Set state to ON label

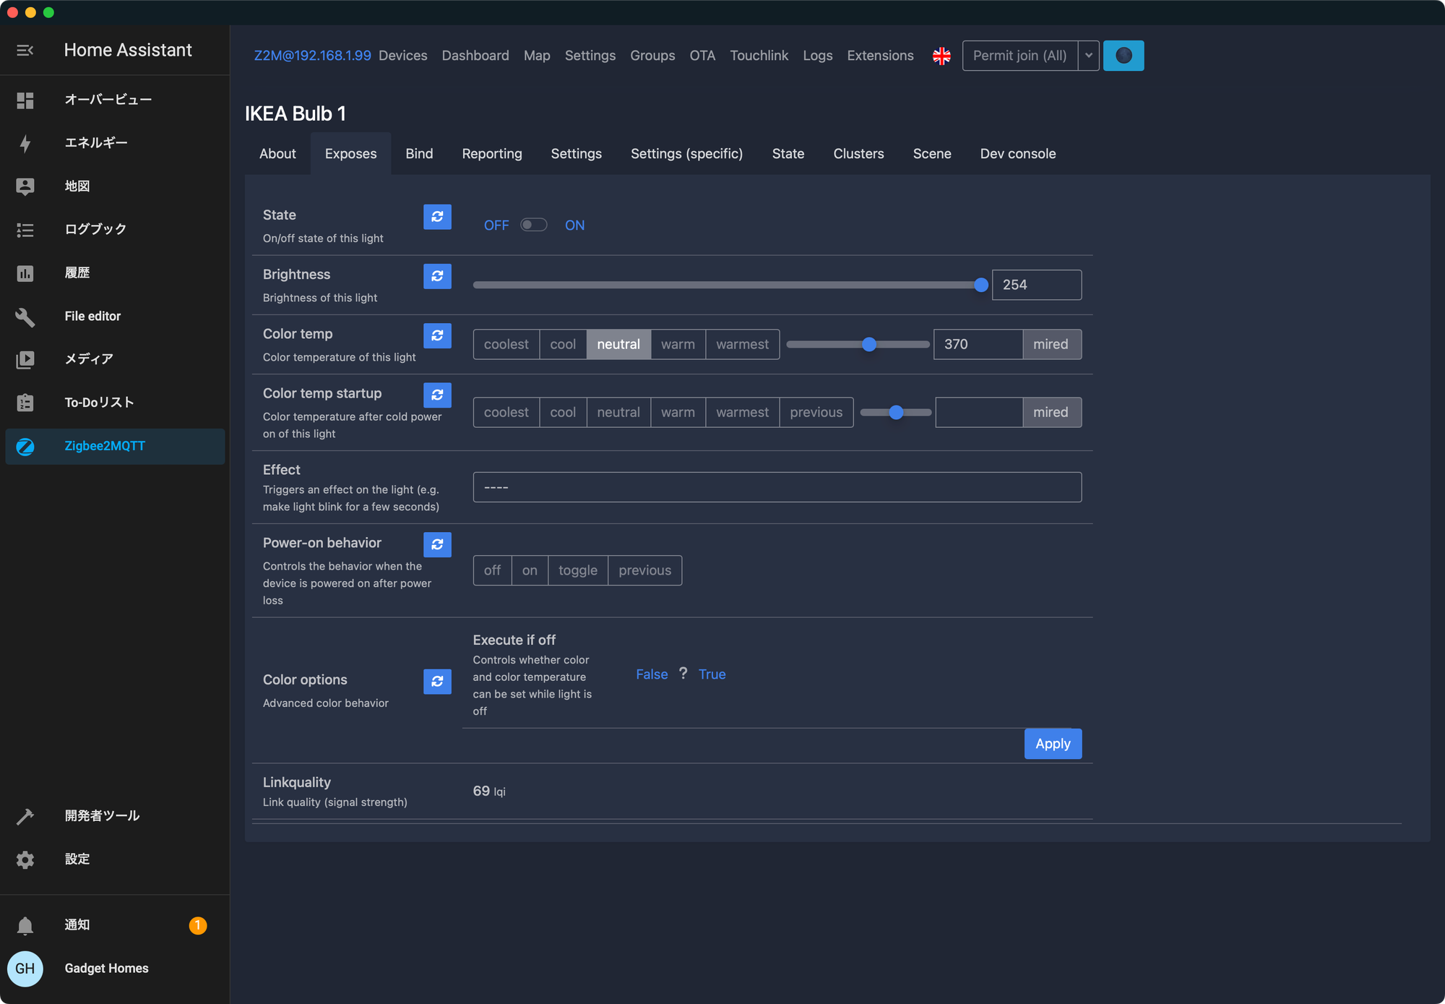tap(575, 226)
